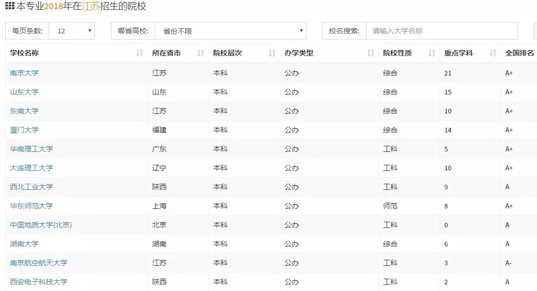Click ranking A- for 南京航空航天大学

(508, 263)
